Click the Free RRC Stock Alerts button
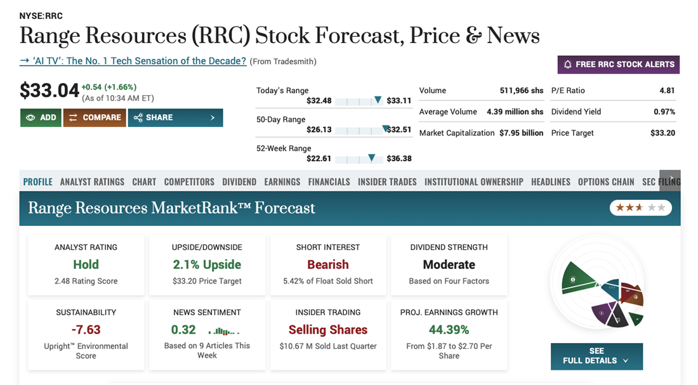Screen dimensions: 698x385 (618, 65)
